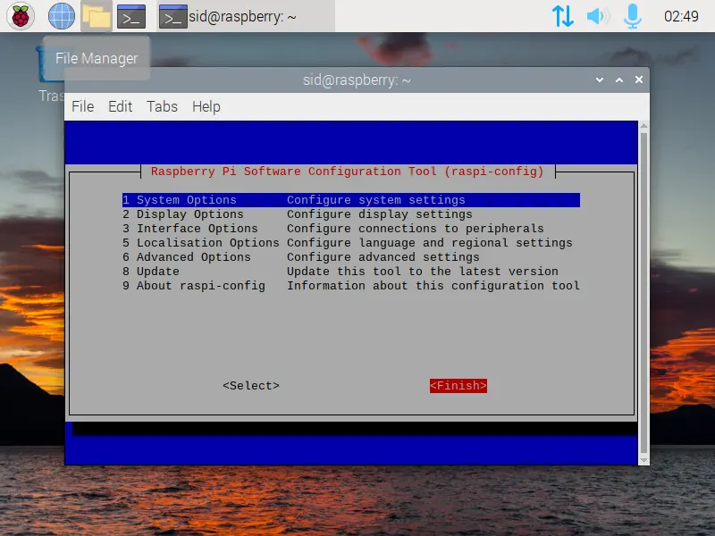Image resolution: width=715 pixels, height=536 pixels.
Task: Select 6 Advanced Options entry
Action: click(x=351, y=257)
